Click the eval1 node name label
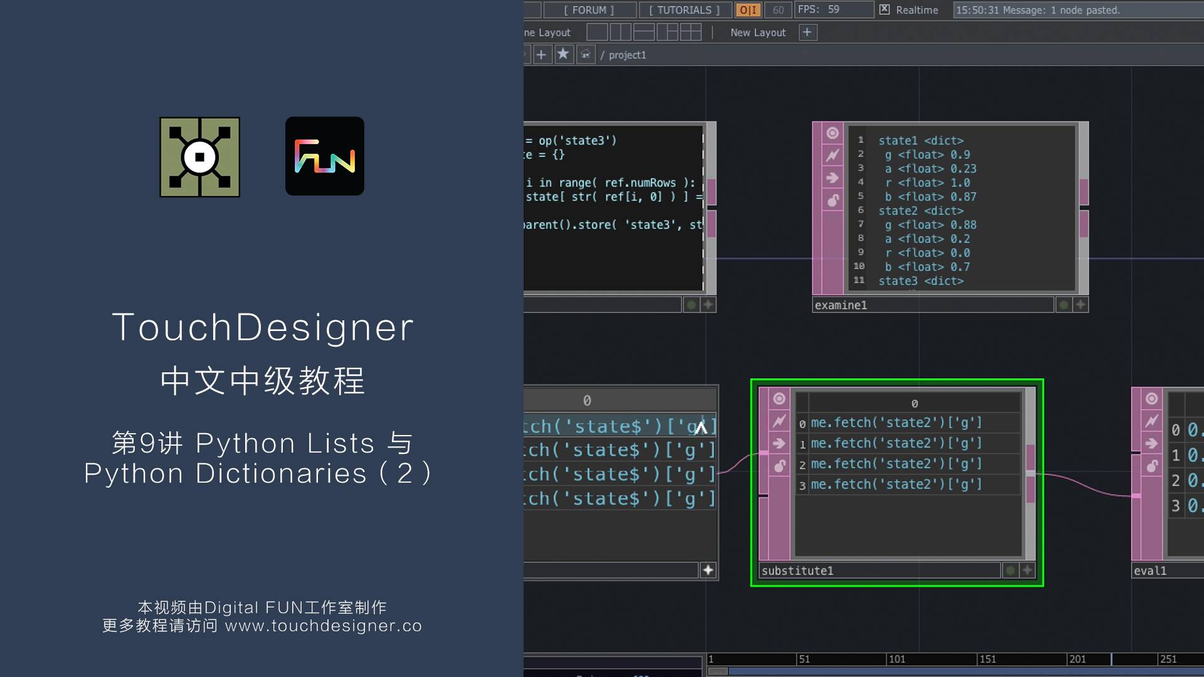Image resolution: width=1204 pixels, height=677 pixels. click(1168, 571)
